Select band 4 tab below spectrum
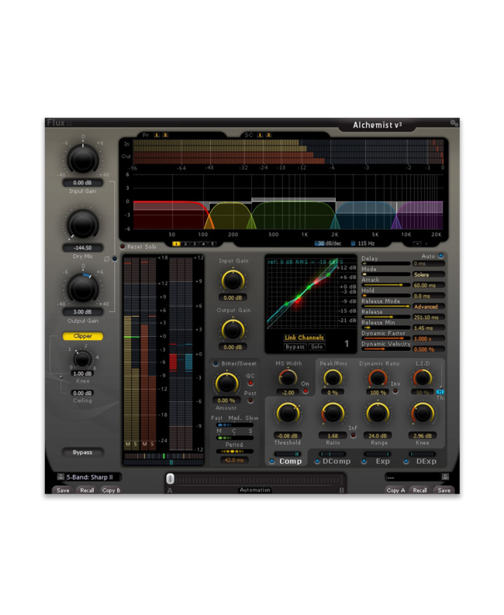 (203, 244)
